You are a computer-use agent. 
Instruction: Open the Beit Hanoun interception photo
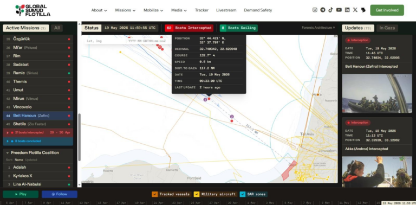click(x=377, y=93)
